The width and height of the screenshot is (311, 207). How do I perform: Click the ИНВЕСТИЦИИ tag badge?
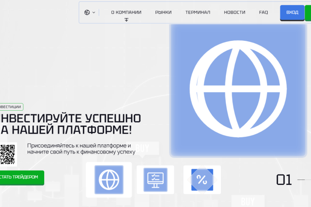11,107
